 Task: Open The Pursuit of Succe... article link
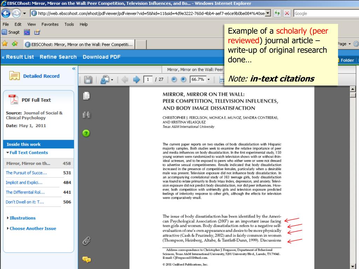point(26,173)
